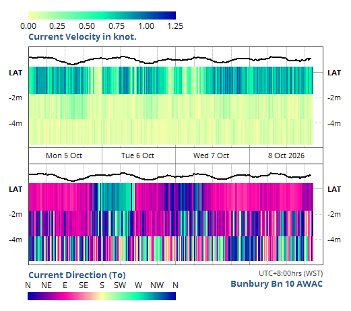Click the left -2m label of velocity chart
The width and height of the screenshot is (351, 311).
pos(15,98)
